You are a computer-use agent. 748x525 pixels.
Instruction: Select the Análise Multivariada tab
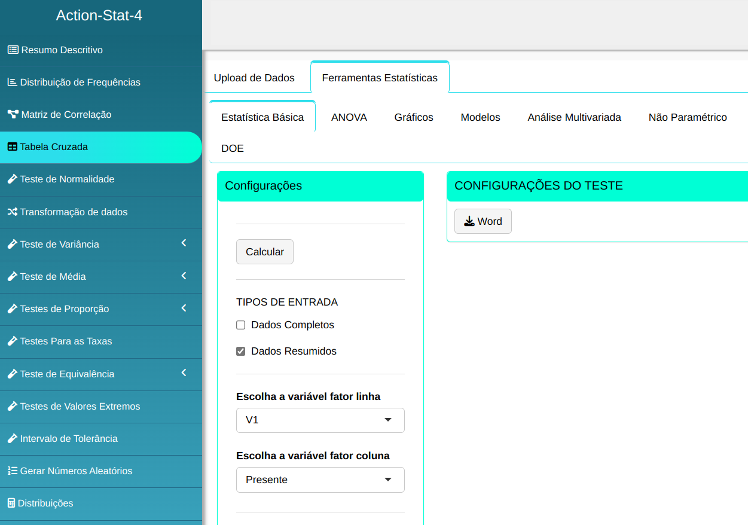pos(574,117)
